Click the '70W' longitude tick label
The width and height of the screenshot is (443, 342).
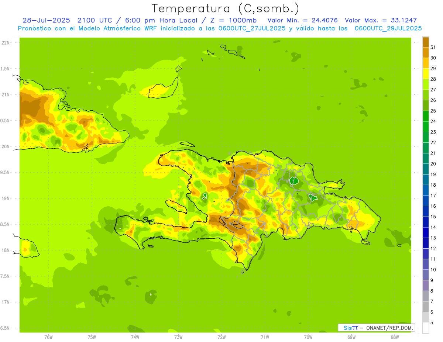pyautogui.click(x=308, y=337)
